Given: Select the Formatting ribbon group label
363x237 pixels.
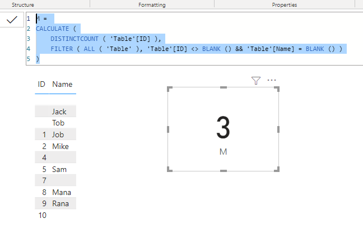Looking at the screenshot, I should (x=152, y=4).
